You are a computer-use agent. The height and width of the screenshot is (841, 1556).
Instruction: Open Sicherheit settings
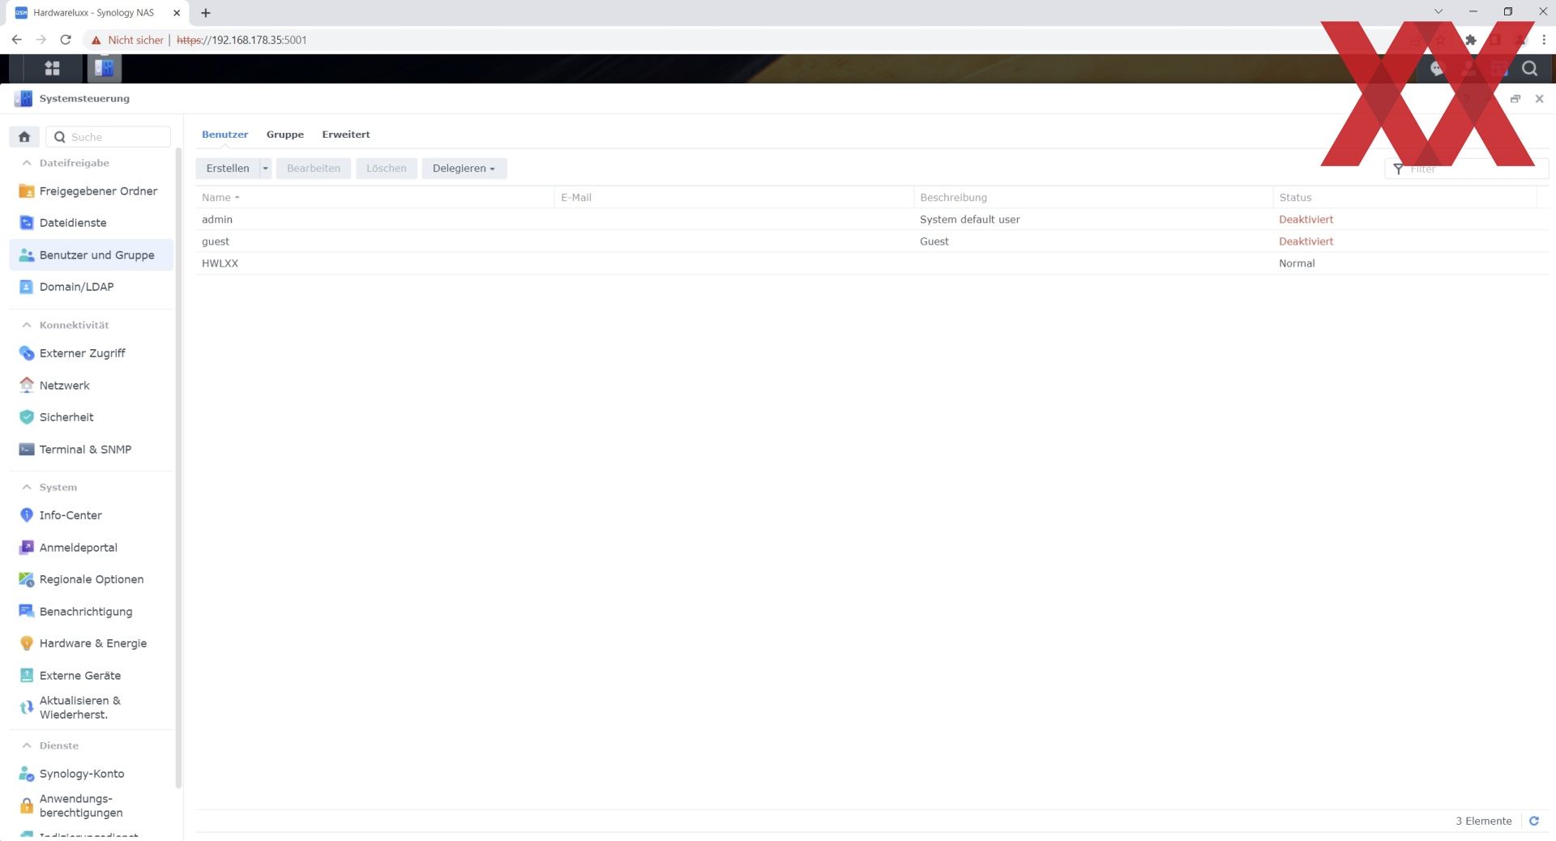coord(92,417)
